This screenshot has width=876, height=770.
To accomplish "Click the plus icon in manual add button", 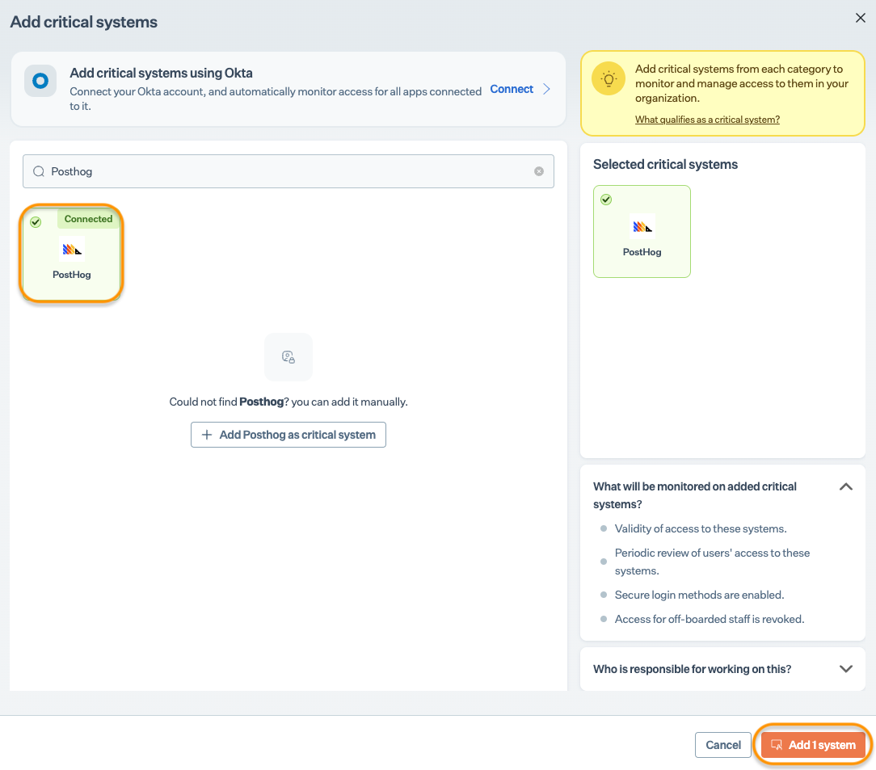I will click(207, 435).
